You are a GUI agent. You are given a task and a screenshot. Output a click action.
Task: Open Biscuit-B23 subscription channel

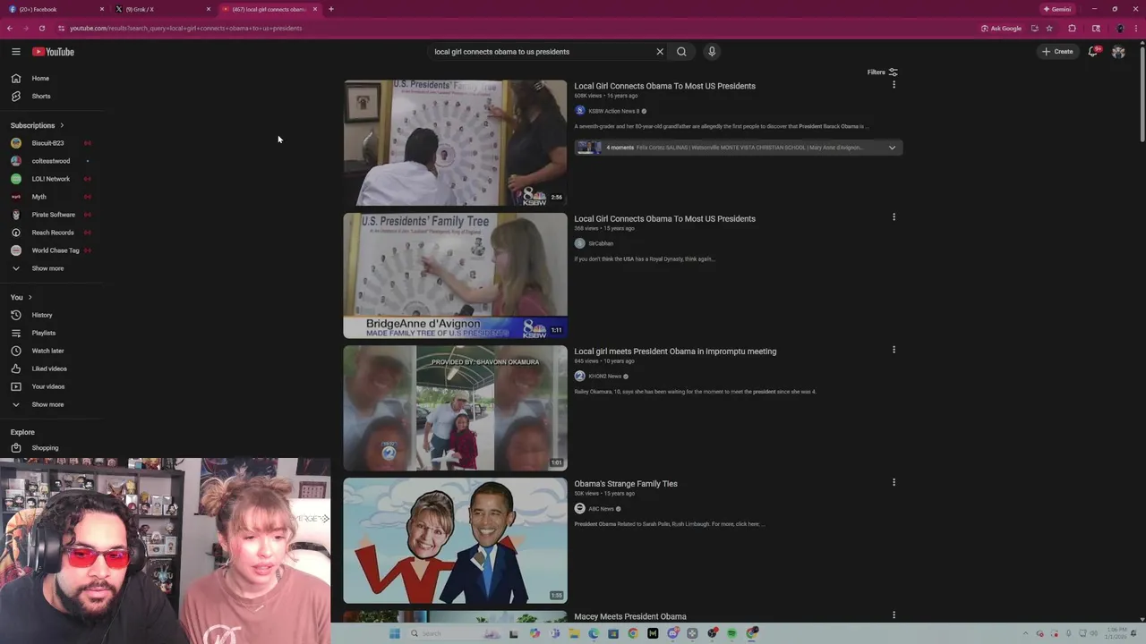coord(50,143)
